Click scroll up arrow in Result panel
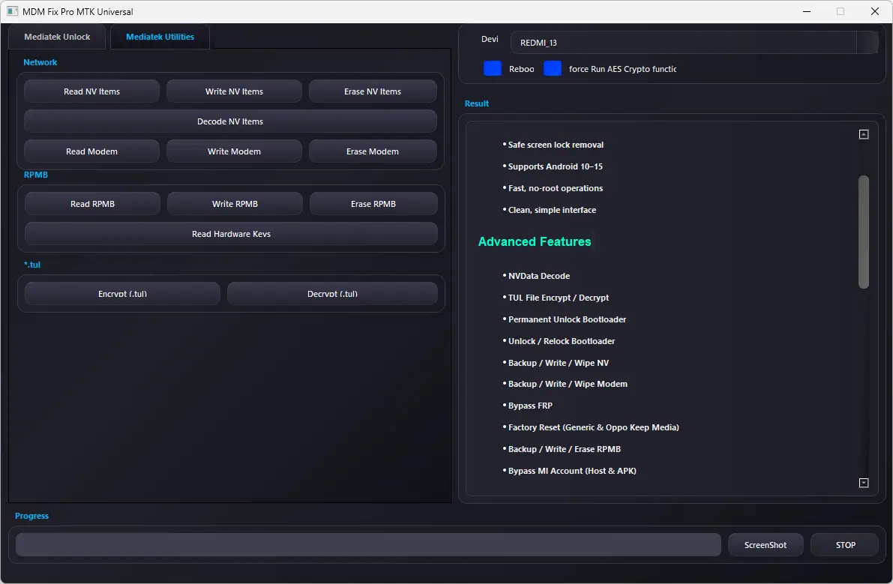 click(864, 134)
